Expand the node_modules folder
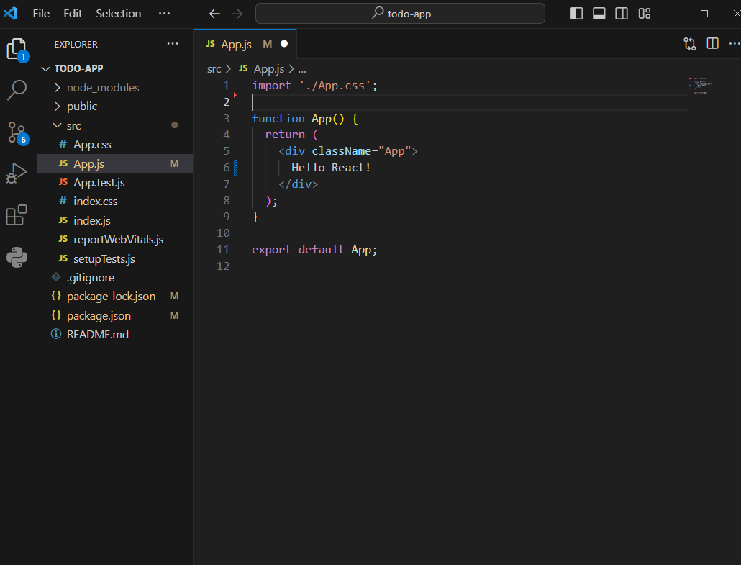This screenshot has width=741, height=565. [103, 87]
